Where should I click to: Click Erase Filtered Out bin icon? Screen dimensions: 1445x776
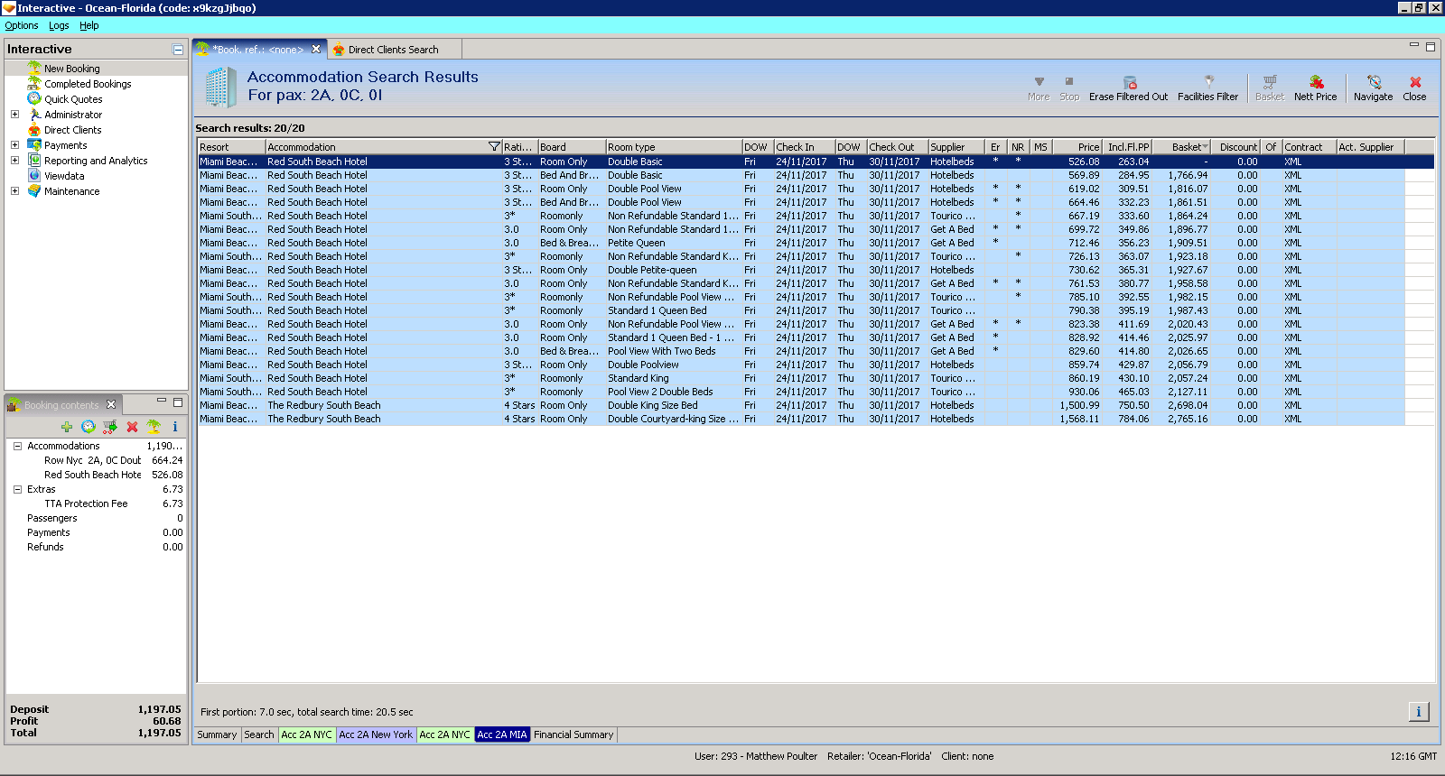[1129, 82]
